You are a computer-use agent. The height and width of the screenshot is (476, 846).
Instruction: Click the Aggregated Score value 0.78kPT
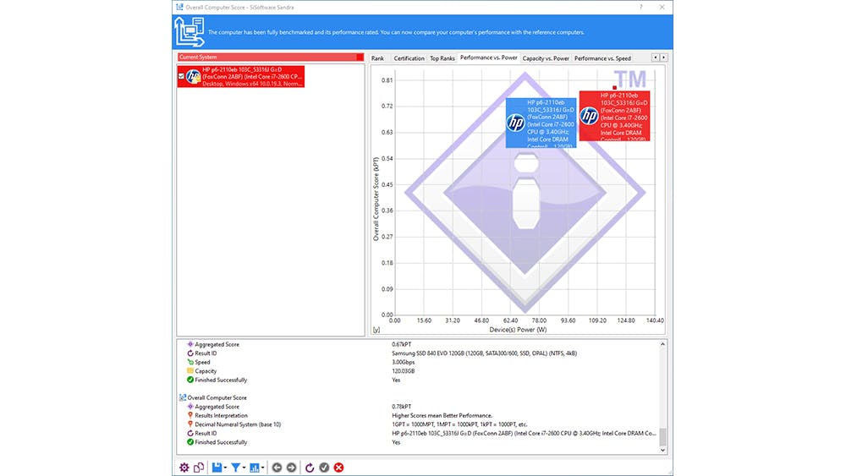pyautogui.click(x=401, y=407)
